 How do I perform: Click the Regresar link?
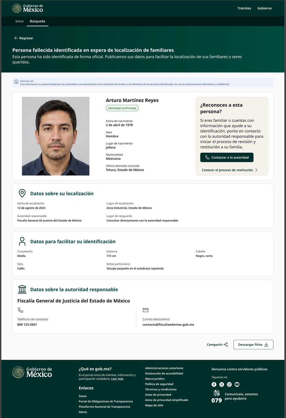(x=24, y=38)
